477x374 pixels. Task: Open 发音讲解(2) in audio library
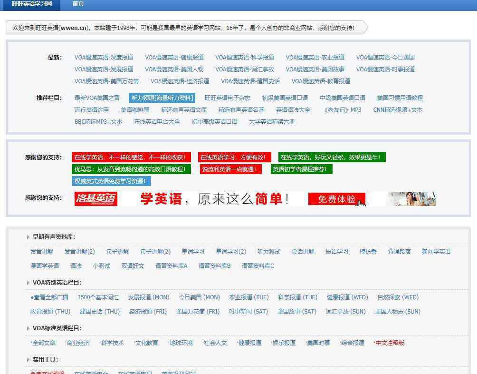click(79, 252)
